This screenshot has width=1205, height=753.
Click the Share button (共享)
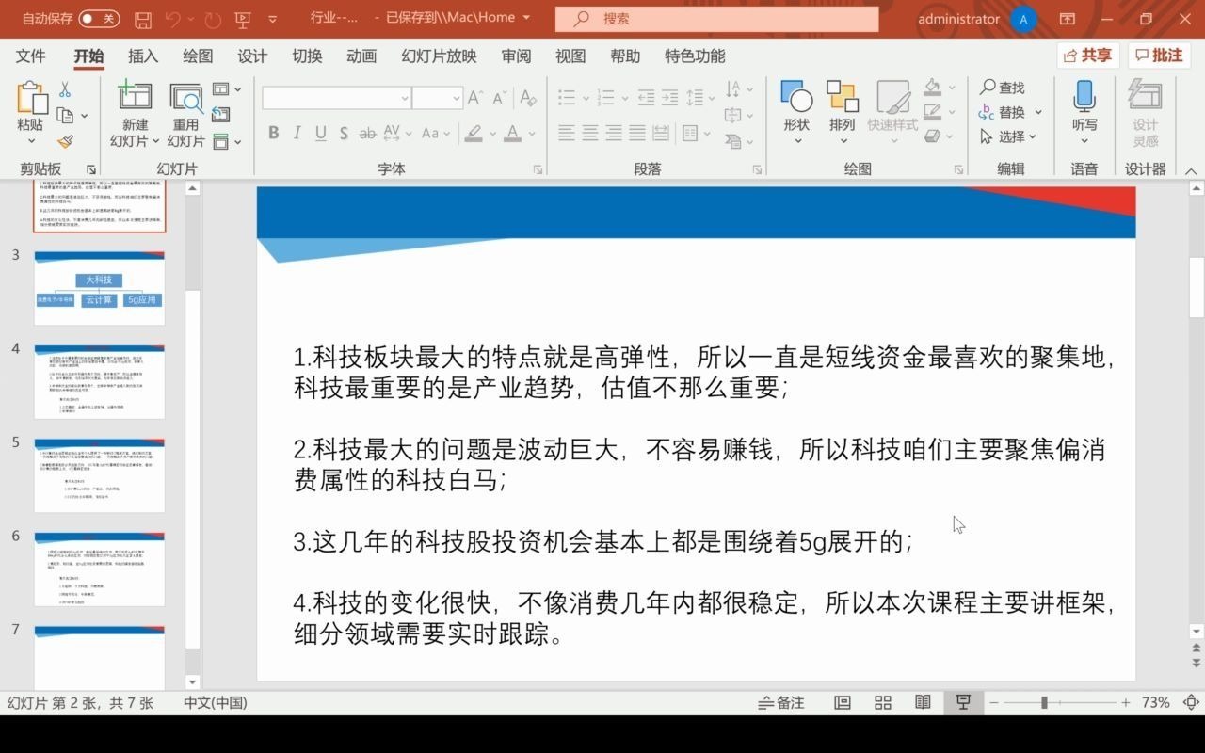[1087, 56]
